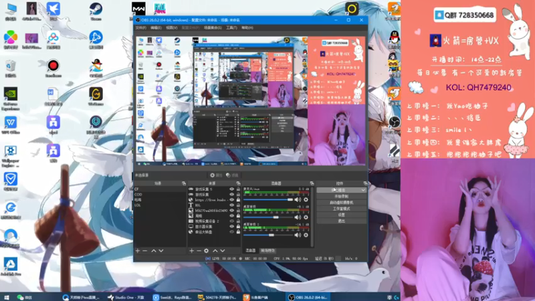535x301 pixels.
Task: Toggle visibility of 游戏采集 5 source
Action: (231, 189)
